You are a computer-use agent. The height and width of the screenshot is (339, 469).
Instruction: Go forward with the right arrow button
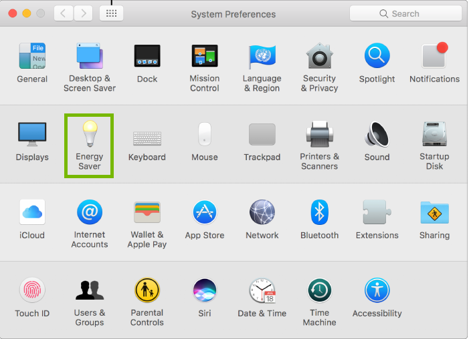83,13
